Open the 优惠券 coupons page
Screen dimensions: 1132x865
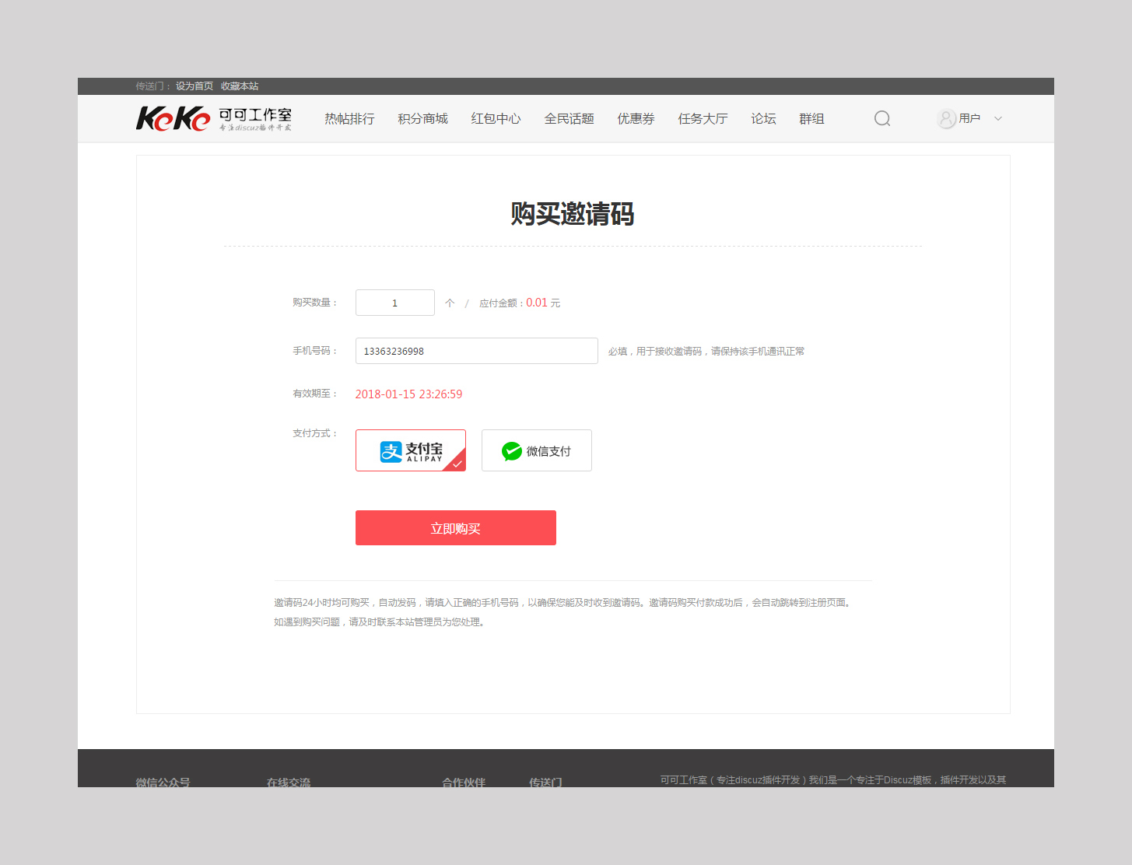[x=636, y=119]
